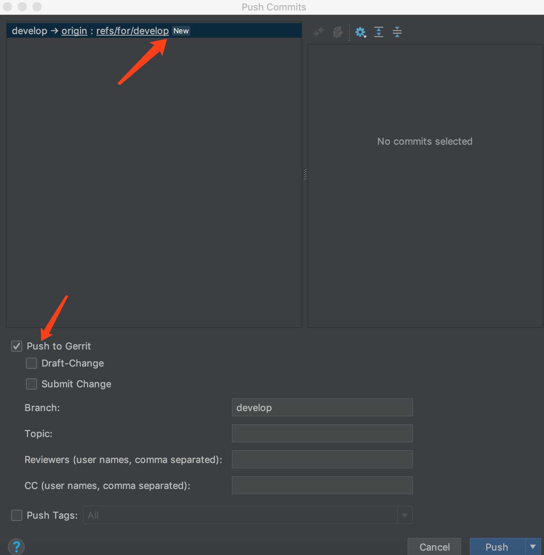Enable the Push Tags checkbox
This screenshot has height=555, width=544.
[17, 515]
